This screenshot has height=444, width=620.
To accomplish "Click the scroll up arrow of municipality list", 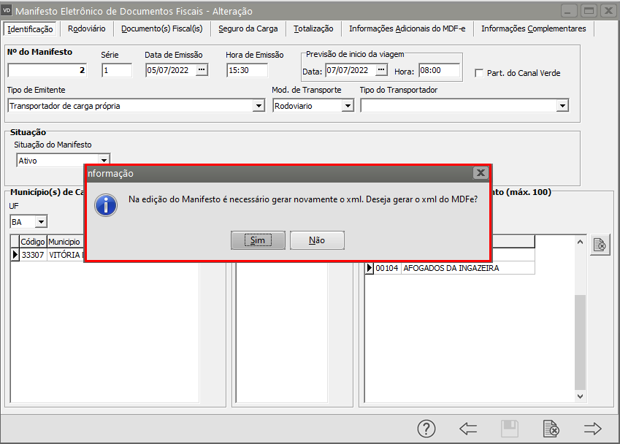I will coord(580,242).
